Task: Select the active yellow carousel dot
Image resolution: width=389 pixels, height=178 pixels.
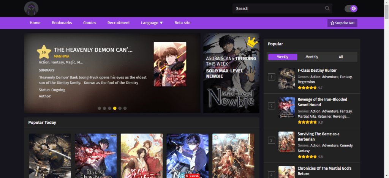Action: click(115, 108)
